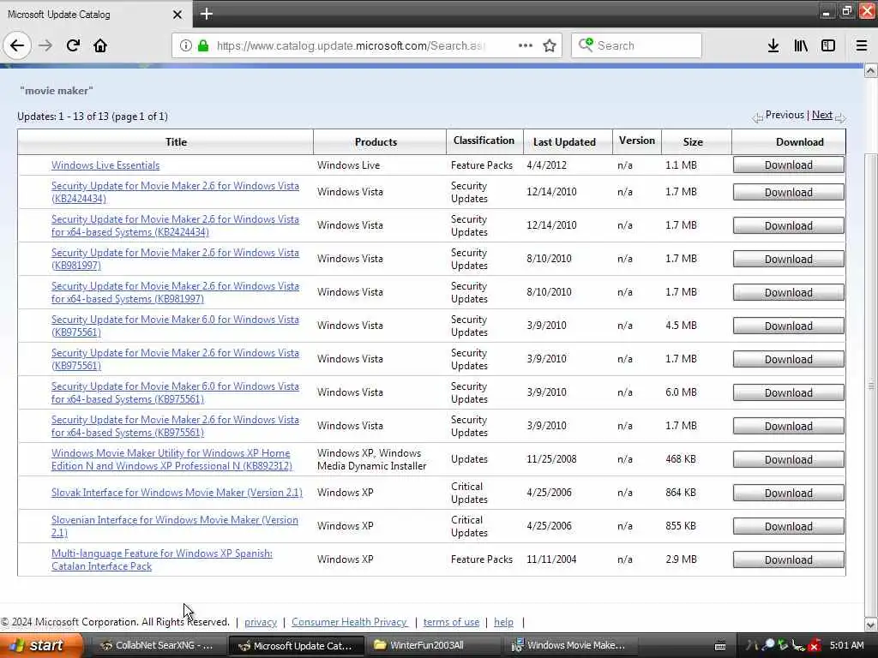Click the keyboard icon in taskbar
878x658 pixels.
(720, 646)
